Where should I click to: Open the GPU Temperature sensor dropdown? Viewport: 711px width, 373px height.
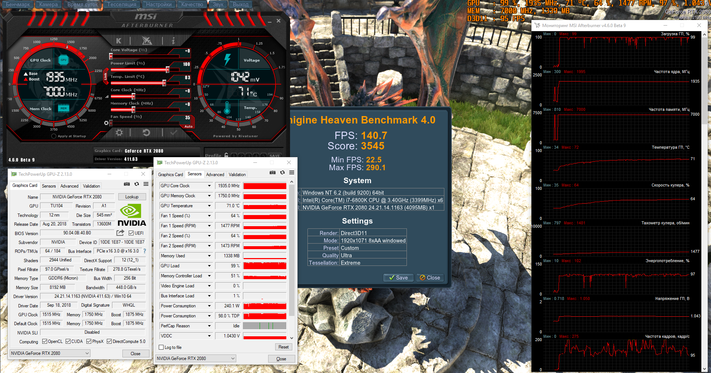coord(209,206)
